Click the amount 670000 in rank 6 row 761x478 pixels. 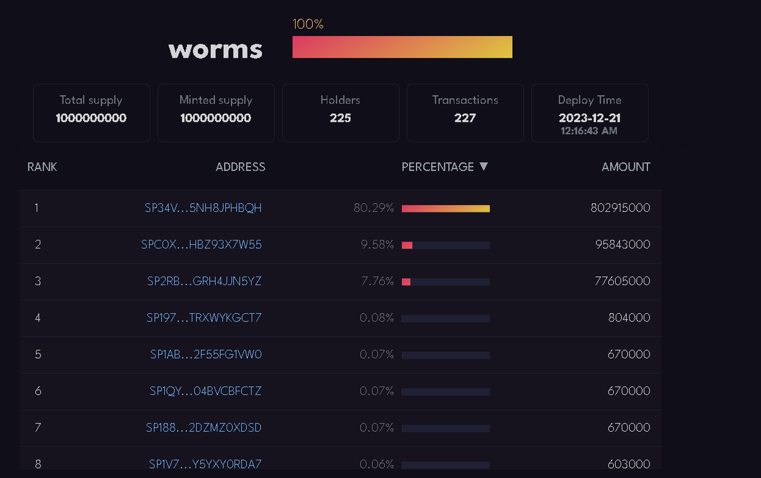[629, 391]
